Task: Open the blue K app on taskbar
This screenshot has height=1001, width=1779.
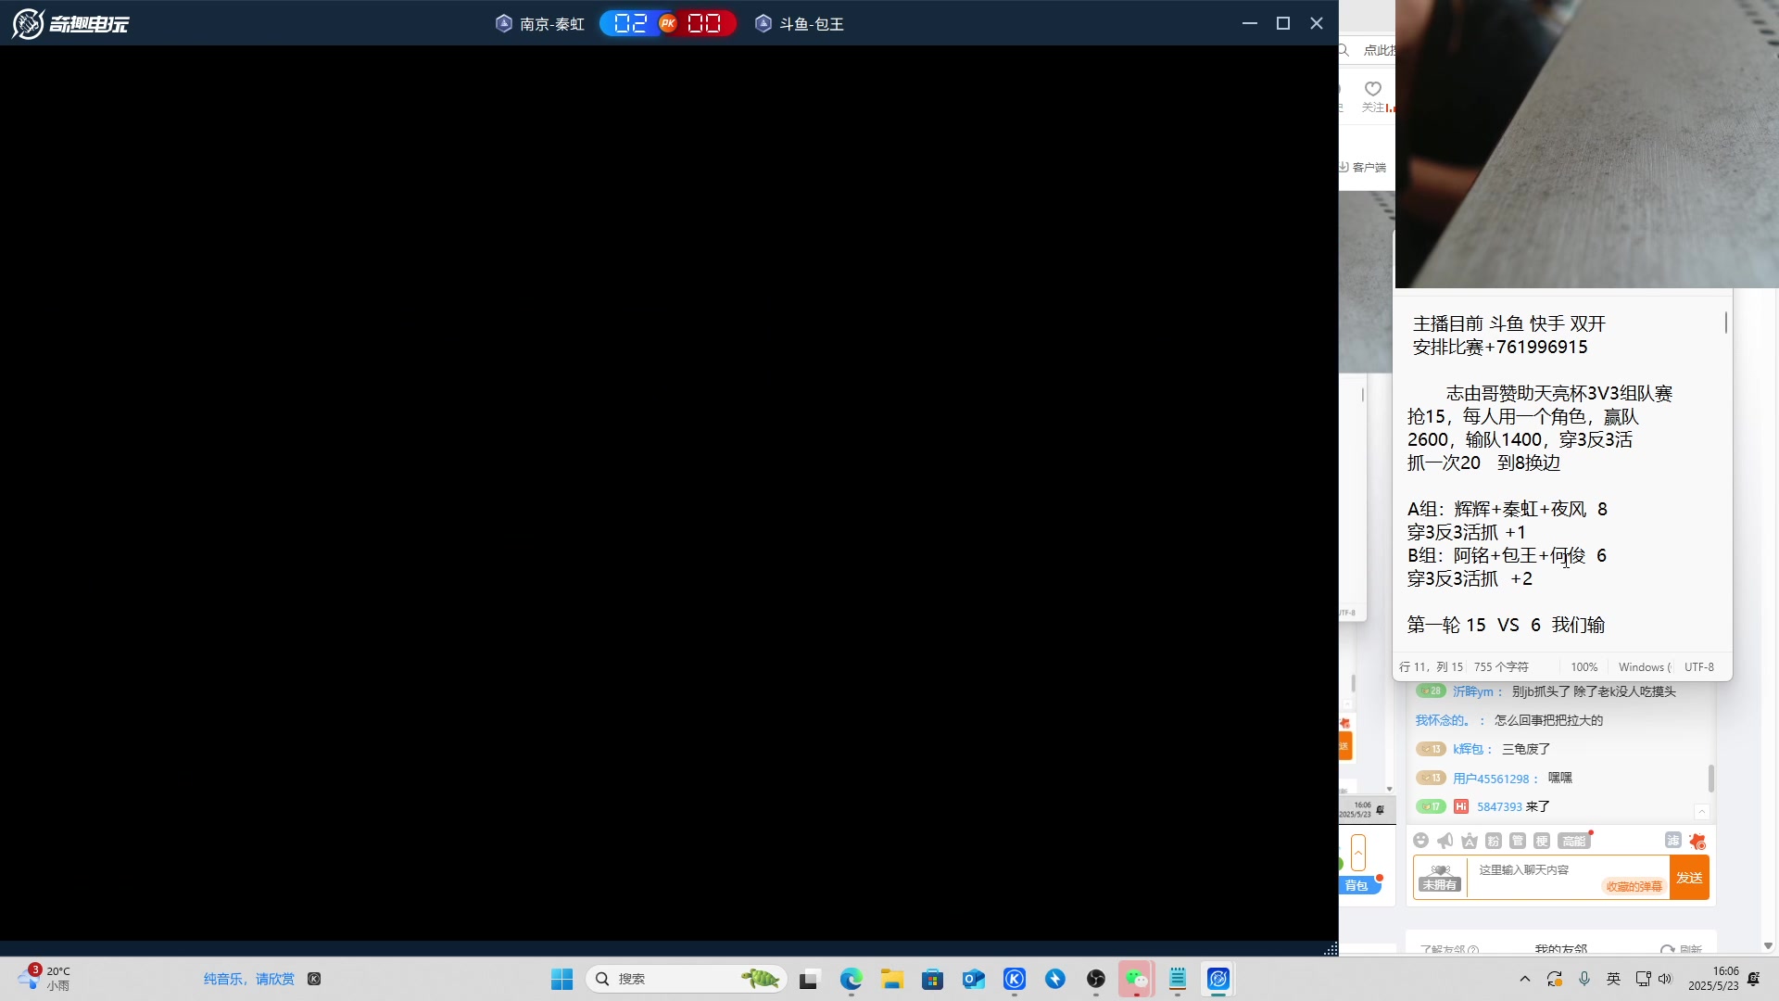Action: click(x=1015, y=979)
